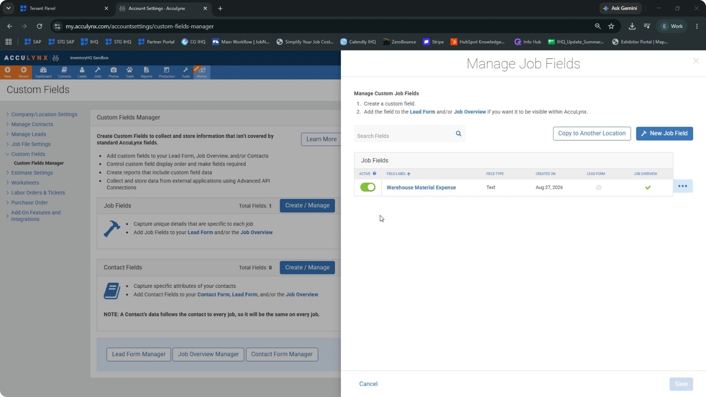Open the Lead Form Manager button
Screen dimensions: 706x397
[x=139, y=354]
